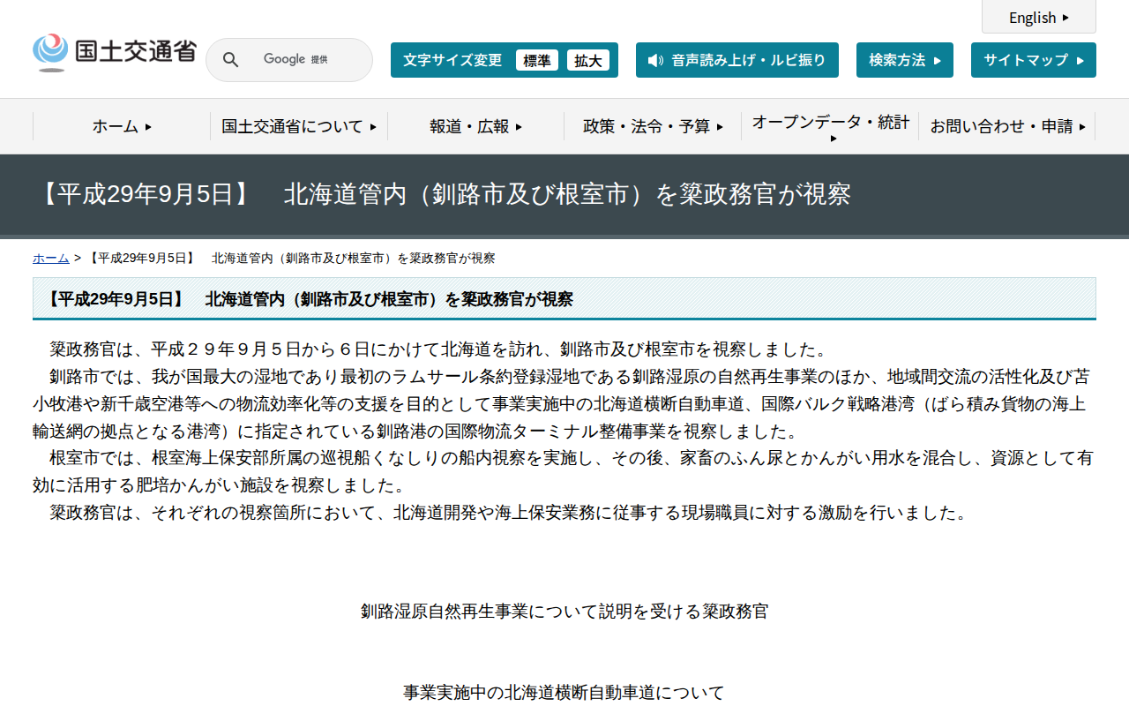Click the 検索方法 button
The image size is (1129, 706).
tap(904, 59)
